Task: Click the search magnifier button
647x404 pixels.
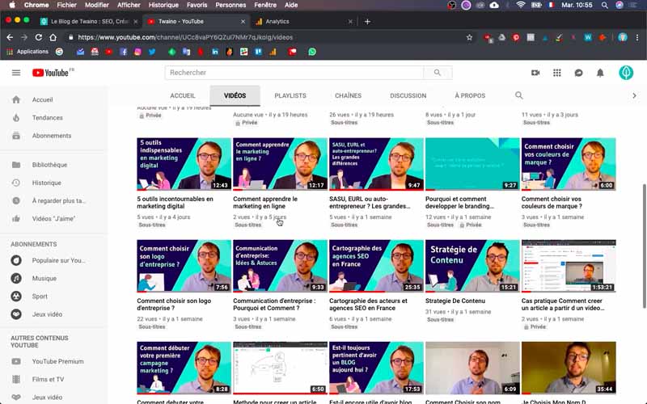Action: [438, 73]
